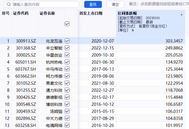Screen dimensions: 189x129
Task: Select security code 300459.SZ
Action: click(26, 111)
